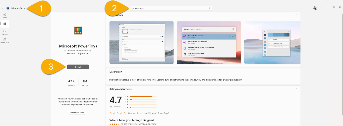Click the leftmost empty rating star

(111, 113)
